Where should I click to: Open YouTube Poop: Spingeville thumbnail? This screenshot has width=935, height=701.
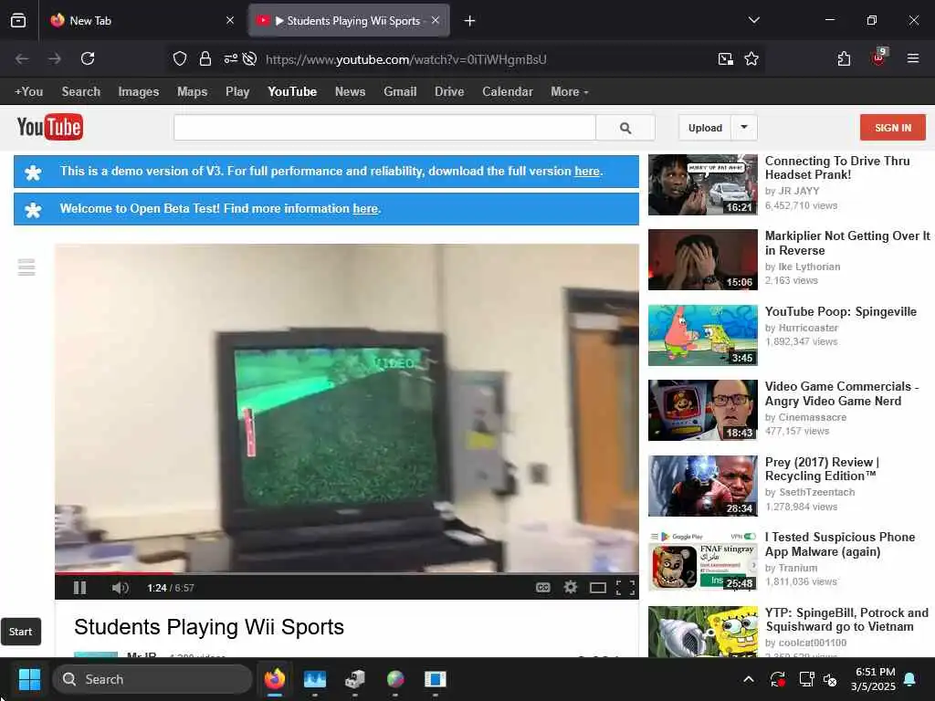pos(703,335)
